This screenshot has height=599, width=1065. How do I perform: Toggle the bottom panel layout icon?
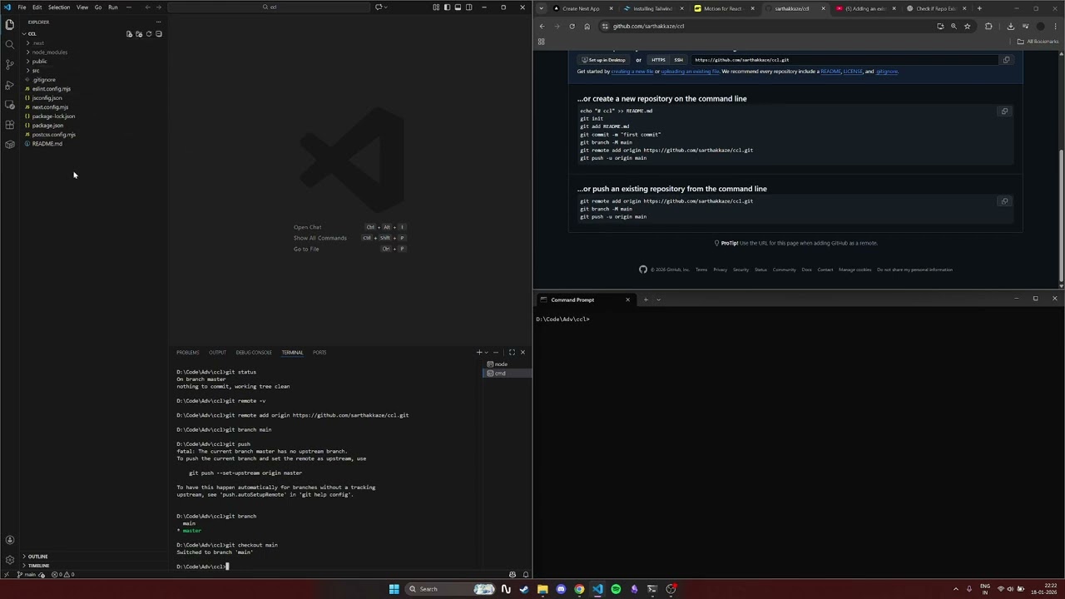coord(458,7)
